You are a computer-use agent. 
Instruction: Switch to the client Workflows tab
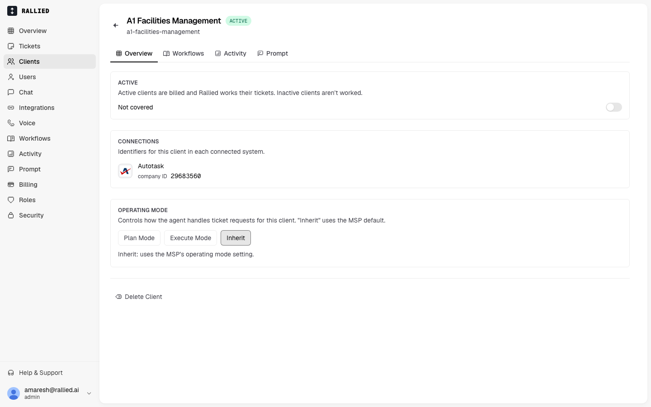coord(184,53)
